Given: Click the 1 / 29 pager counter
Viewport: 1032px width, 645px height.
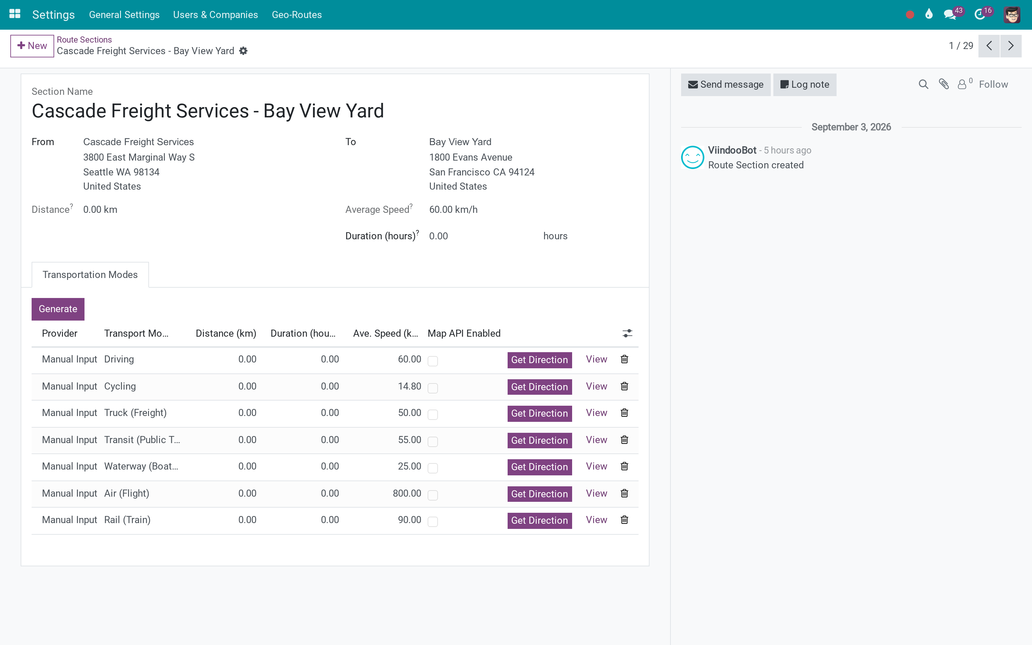Looking at the screenshot, I should 961,46.
